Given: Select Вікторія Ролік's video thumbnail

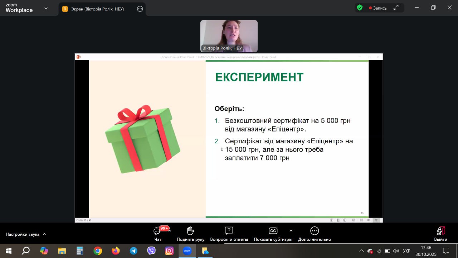Looking at the screenshot, I should (229, 36).
